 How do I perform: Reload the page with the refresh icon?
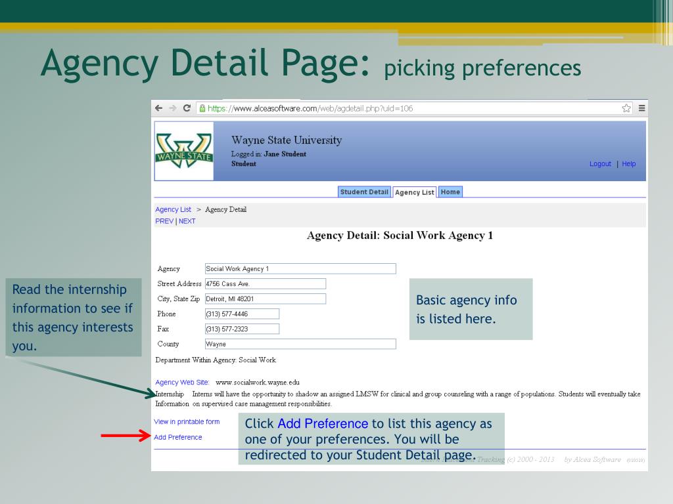pos(187,108)
